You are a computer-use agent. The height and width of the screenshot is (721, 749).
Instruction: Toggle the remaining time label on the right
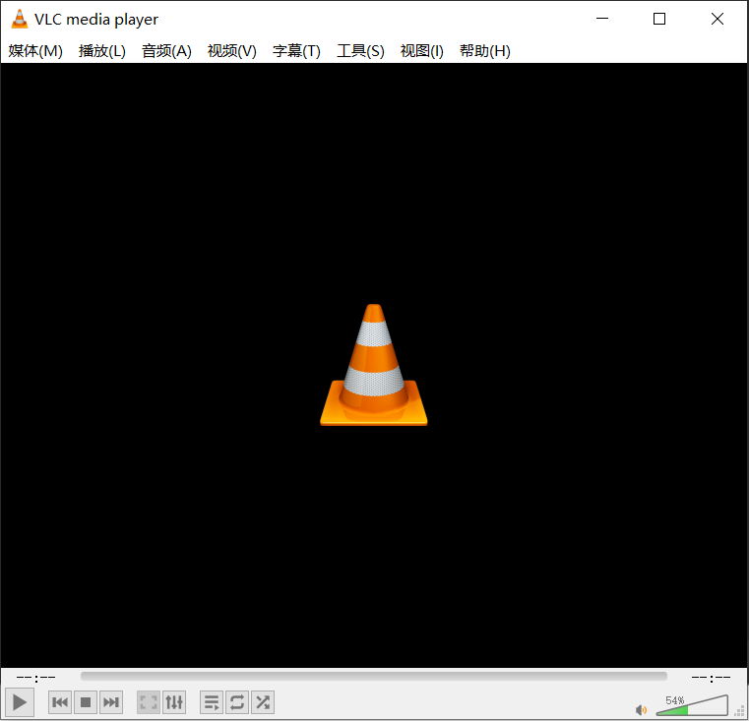pyautogui.click(x=711, y=677)
